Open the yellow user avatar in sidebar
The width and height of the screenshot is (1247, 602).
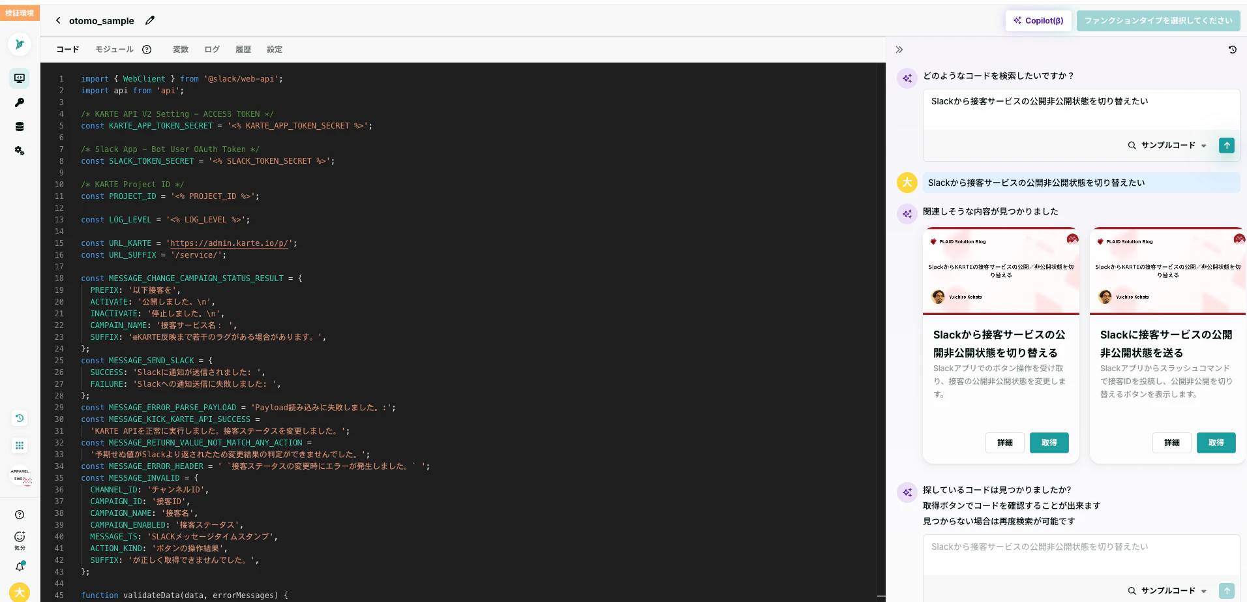[x=20, y=592]
